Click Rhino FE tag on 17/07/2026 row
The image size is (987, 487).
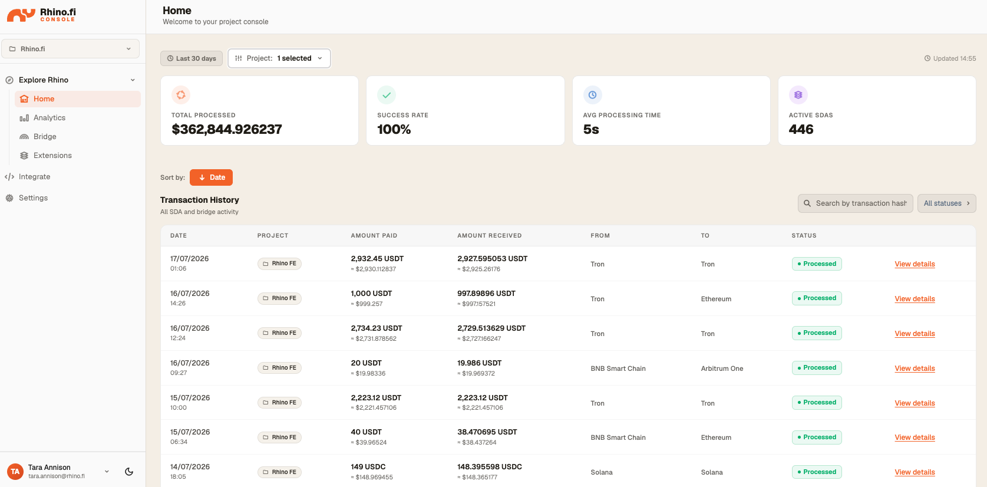[279, 264]
